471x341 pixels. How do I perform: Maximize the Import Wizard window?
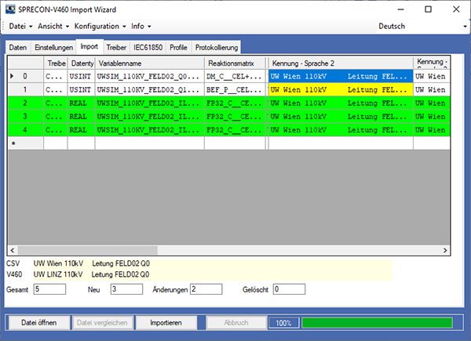[x=429, y=9]
